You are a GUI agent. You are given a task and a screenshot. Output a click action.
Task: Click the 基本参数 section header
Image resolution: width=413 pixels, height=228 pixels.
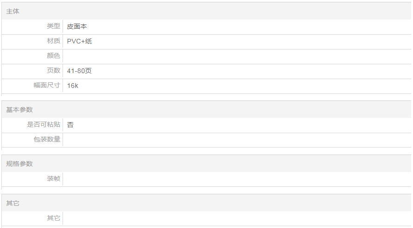[19, 110]
